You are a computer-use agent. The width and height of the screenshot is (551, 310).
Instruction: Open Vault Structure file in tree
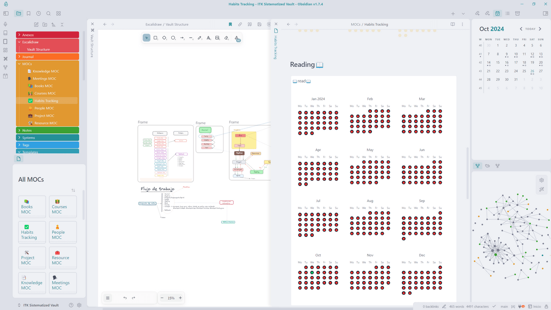(39, 50)
